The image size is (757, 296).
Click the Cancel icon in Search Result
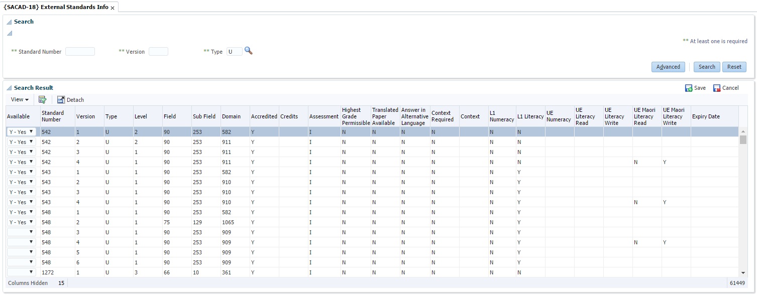tap(717, 88)
